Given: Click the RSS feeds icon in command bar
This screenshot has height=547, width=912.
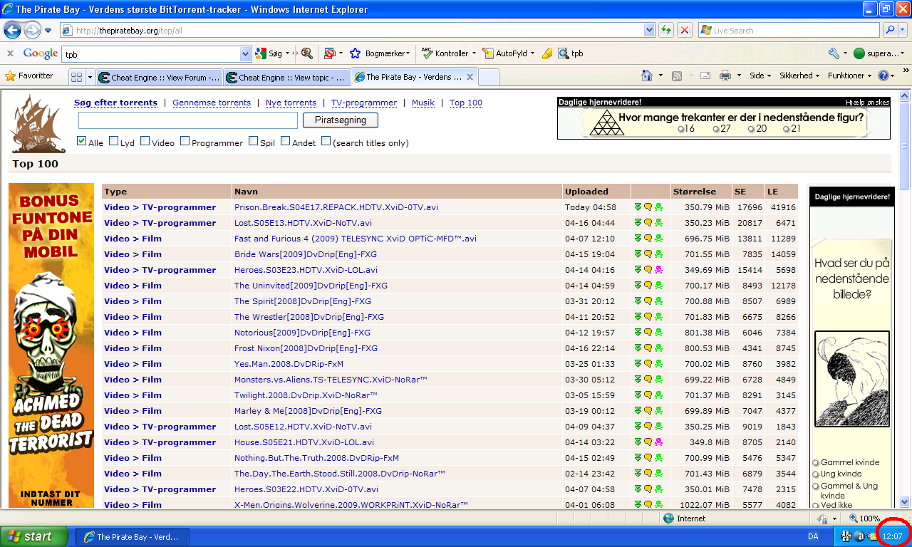Looking at the screenshot, I should tap(678, 75).
